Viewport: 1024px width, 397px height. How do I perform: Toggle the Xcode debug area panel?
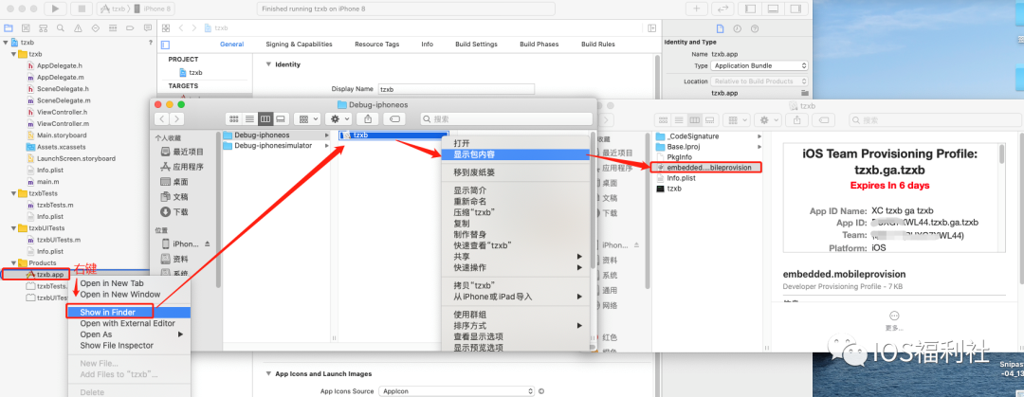(773, 9)
